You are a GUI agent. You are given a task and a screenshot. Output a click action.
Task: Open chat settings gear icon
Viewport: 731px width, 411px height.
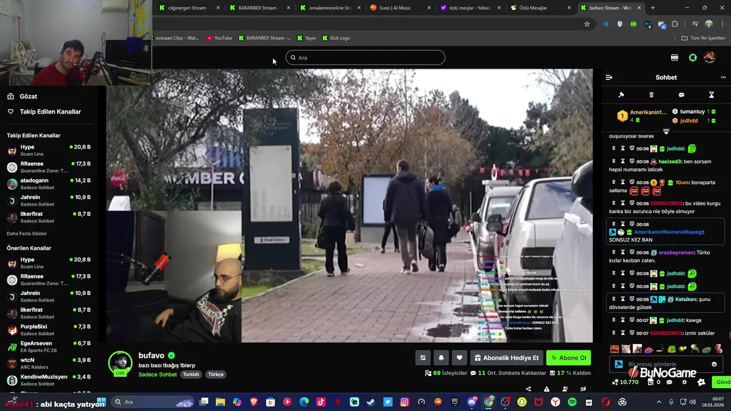pos(684,382)
